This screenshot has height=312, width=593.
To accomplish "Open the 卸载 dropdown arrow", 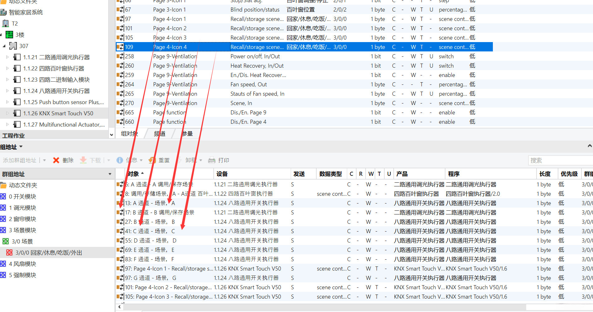I will pos(201,161).
